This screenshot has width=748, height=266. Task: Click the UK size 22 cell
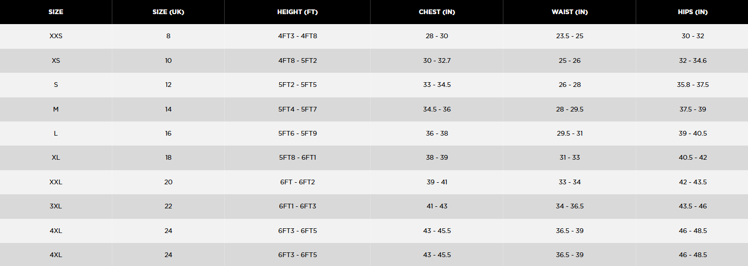(x=168, y=206)
